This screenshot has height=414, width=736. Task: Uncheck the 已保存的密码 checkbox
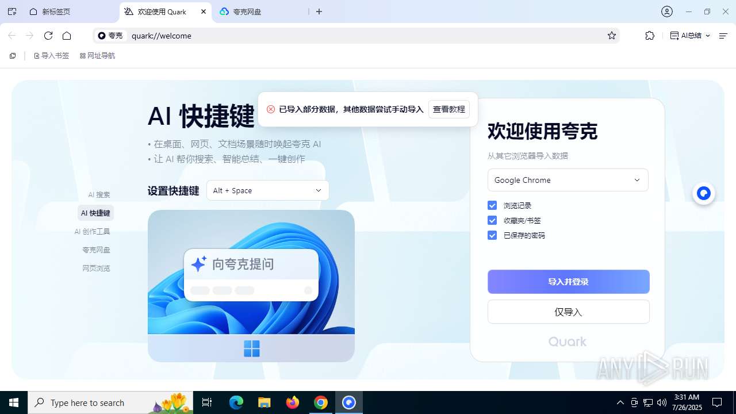tap(492, 235)
